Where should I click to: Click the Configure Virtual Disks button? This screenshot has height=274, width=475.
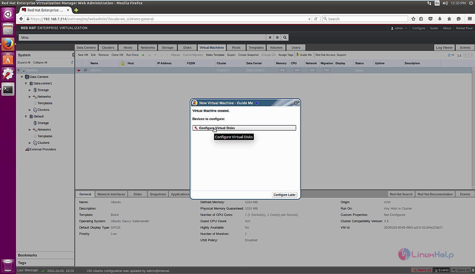click(x=244, y=128)
